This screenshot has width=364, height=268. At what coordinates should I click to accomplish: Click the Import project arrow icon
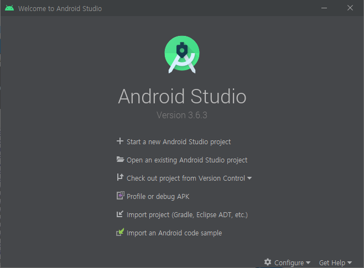[x=120, y=214]
